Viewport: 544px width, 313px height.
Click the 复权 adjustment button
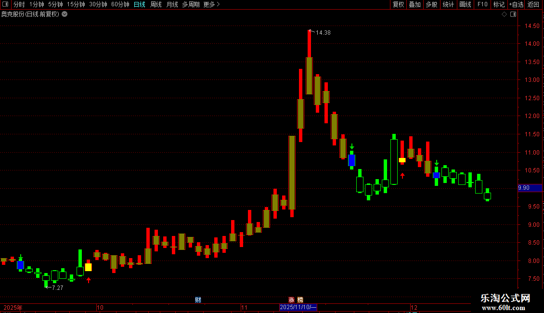point(398,4)
